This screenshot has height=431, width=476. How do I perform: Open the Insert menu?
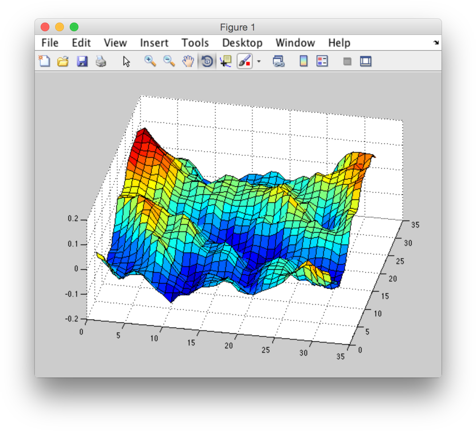tap(154, 43)
